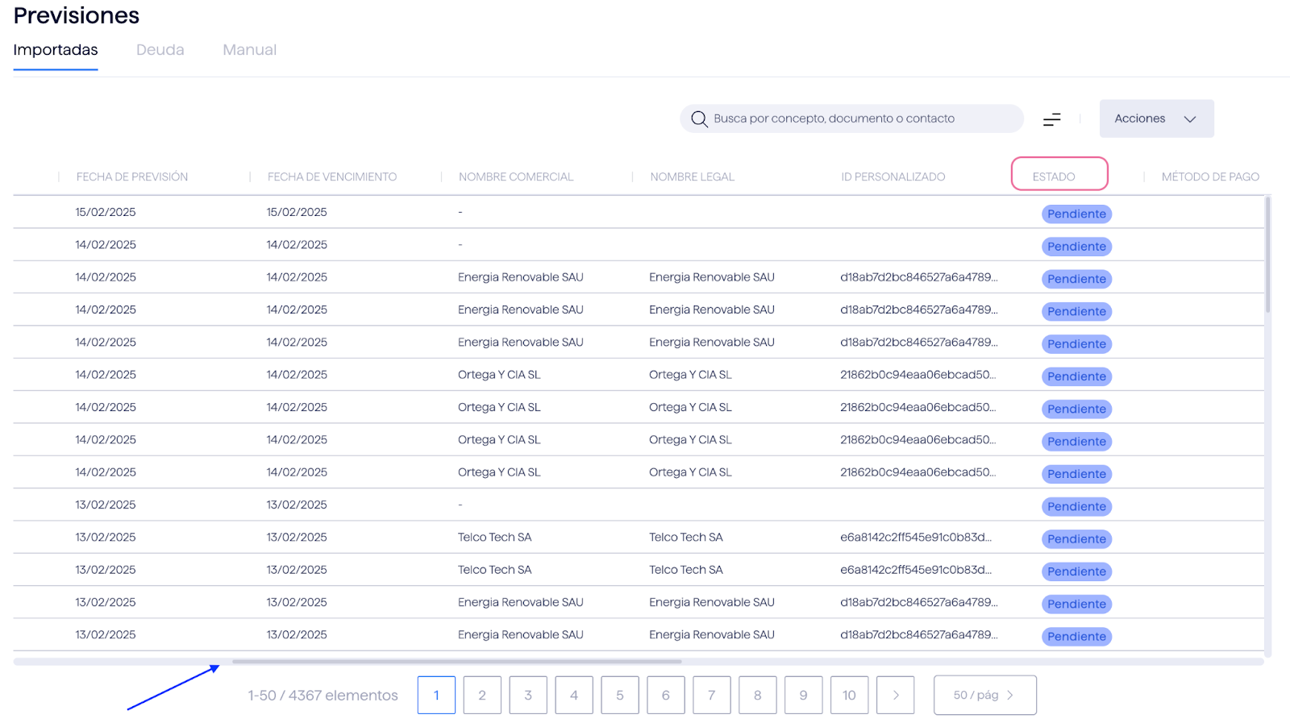Select page 8 in pagination
Viewport: 1290px width, 723px height.
click(757, 695)
